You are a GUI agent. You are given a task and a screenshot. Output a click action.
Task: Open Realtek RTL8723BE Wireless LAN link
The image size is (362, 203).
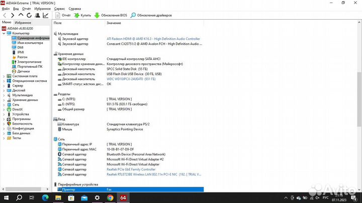[x=154, y=174]
